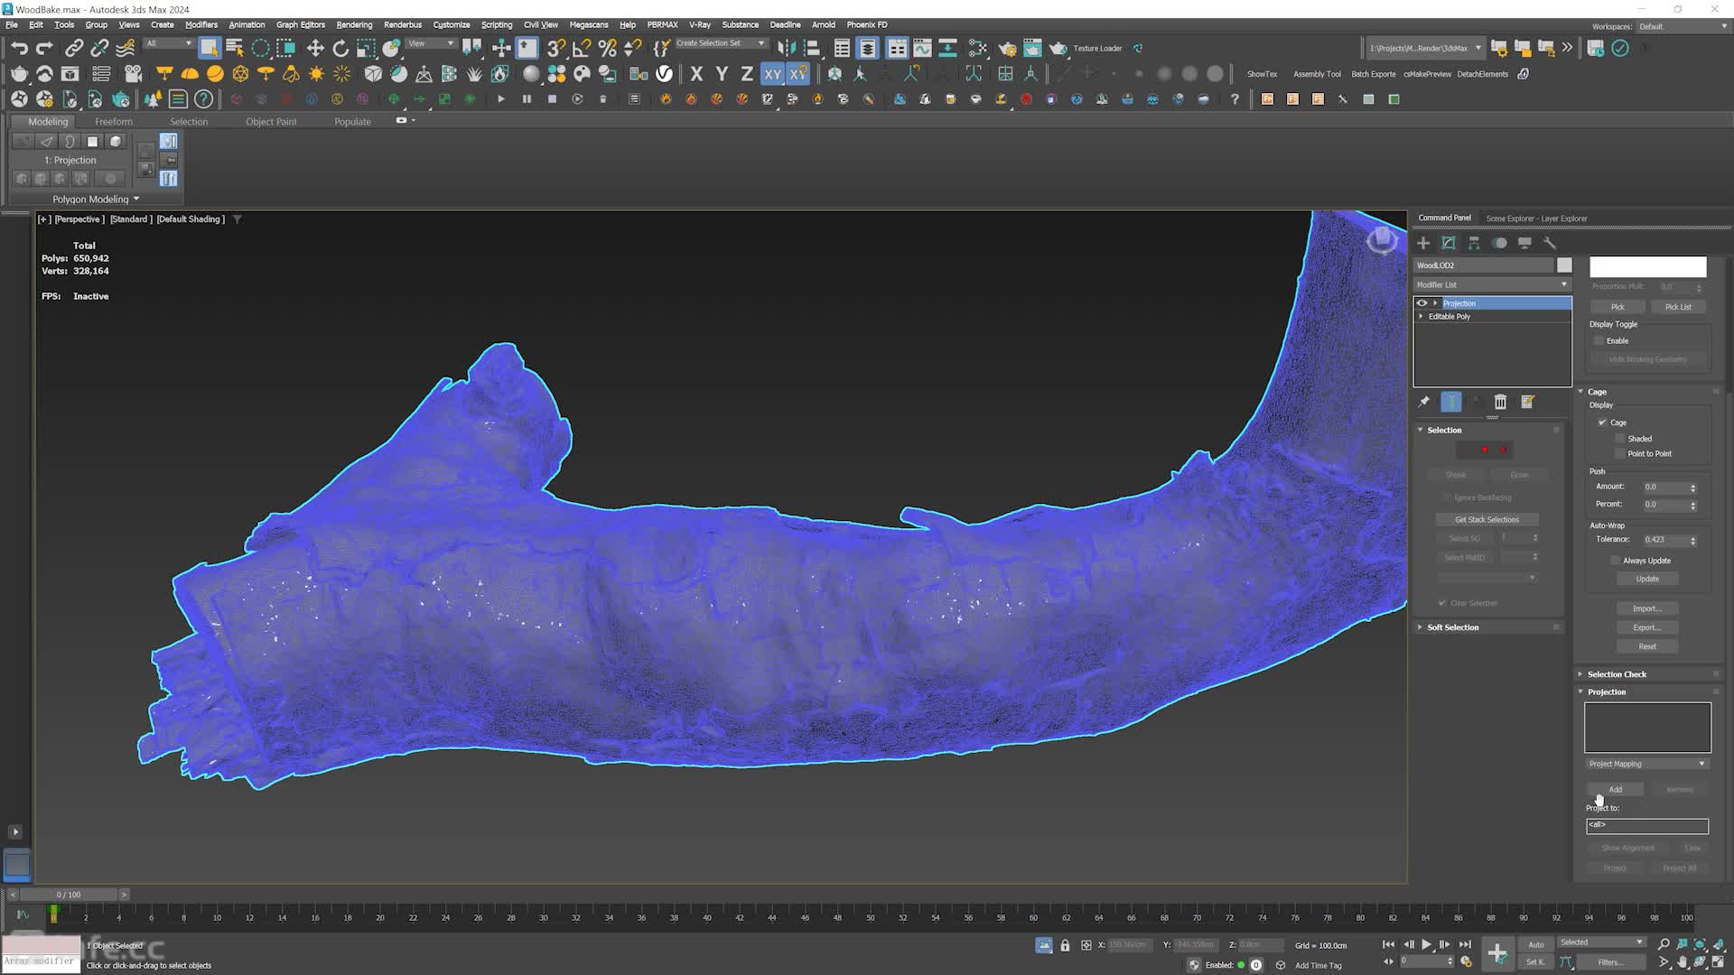Open Select by Name list icon
Image resolution: width=1734 pixels, height=975 pixels.
(234, 48)
